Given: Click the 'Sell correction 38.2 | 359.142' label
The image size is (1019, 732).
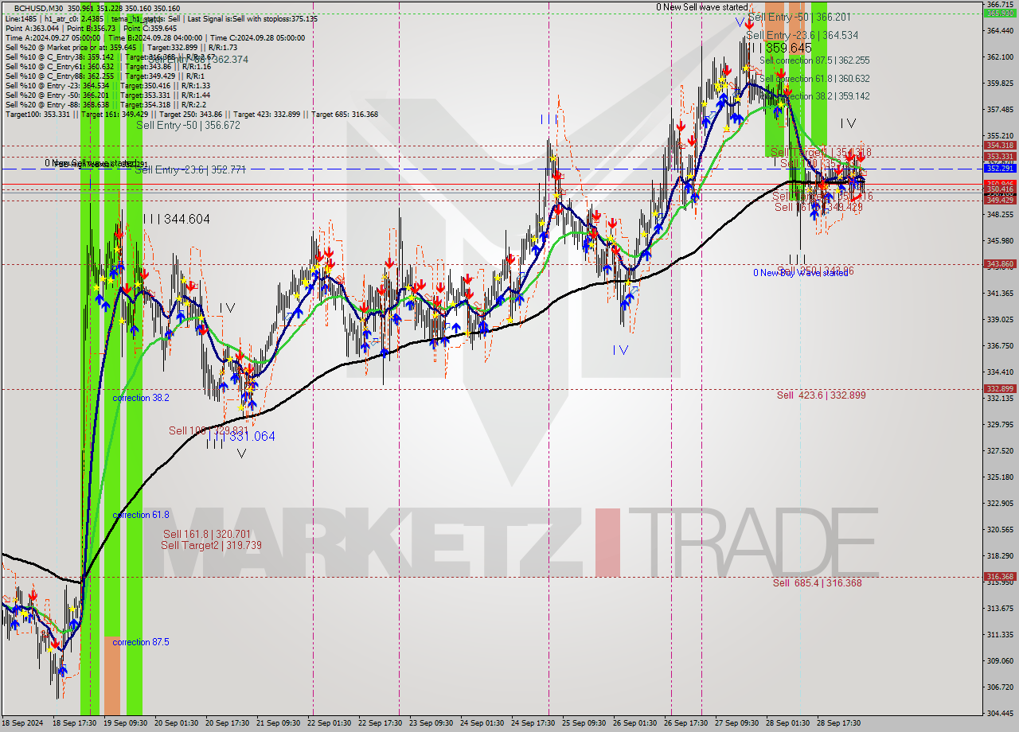Looking at the screenshot, I should tap(814, 96).
